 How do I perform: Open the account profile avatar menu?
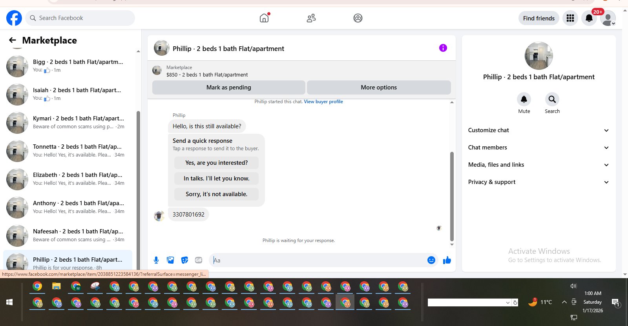point(608,18)
